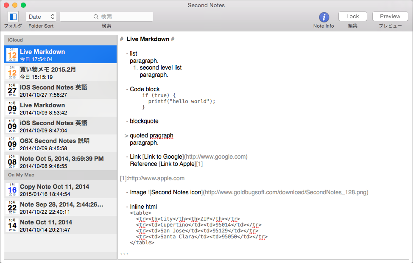The height and width of the screenshot is (263, 413).
Task: Click the 'second level list' line
Action: pyautogui.click(x=161, y=68)
